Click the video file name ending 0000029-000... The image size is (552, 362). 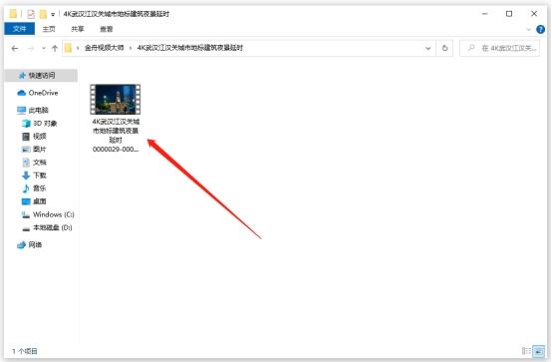[116, 136]
